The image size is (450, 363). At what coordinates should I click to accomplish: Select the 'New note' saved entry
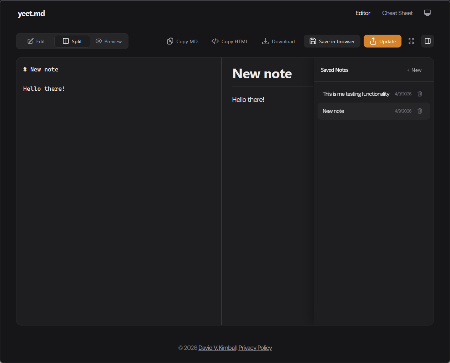(x=374, y=111)
